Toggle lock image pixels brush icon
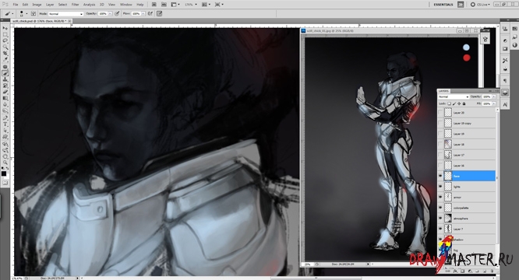This screenshot has height=280, width=519. (454, 103)
